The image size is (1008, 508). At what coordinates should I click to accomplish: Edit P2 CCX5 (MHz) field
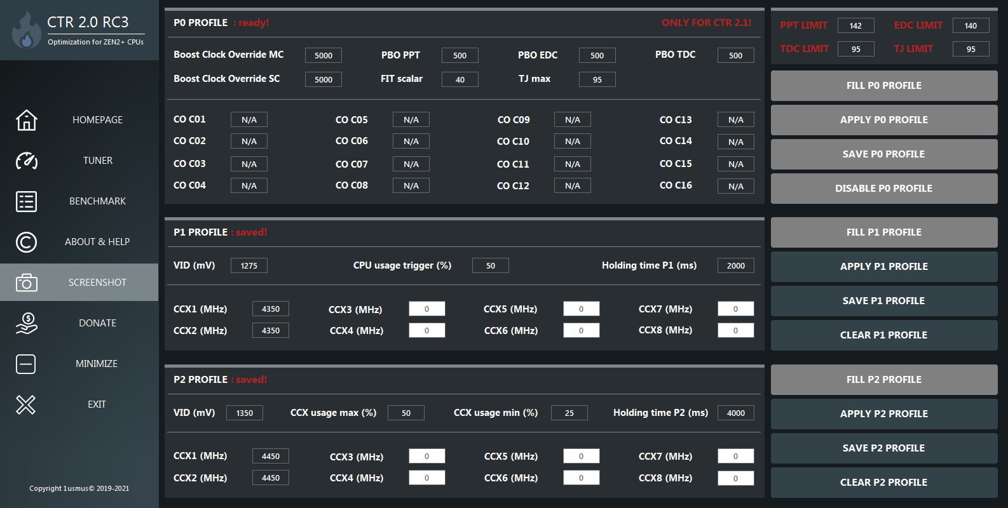[x=582, y=456]
